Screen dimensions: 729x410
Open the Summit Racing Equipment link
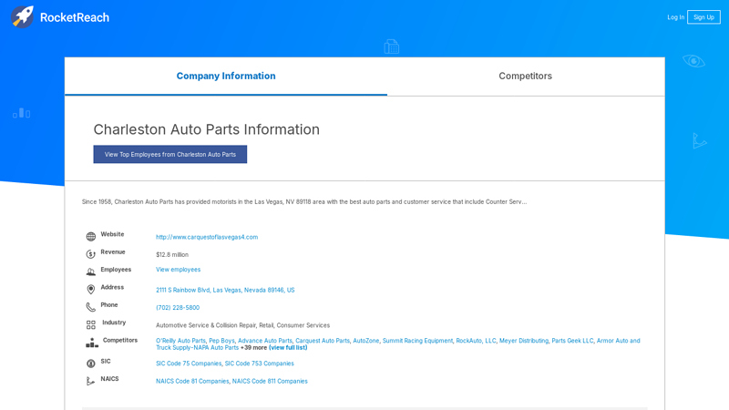[417, 341]
